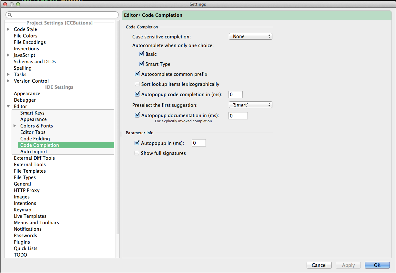Select Live Templates
The image size is (396, 273).
30,216
